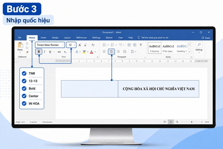The image size is (223, 149).
Task: Switch to the References tab
Action: point(81,38)
